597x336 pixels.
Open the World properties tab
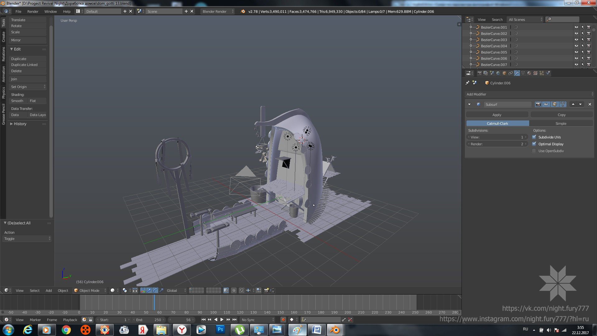pyautogui.click(x=498, y=73)
